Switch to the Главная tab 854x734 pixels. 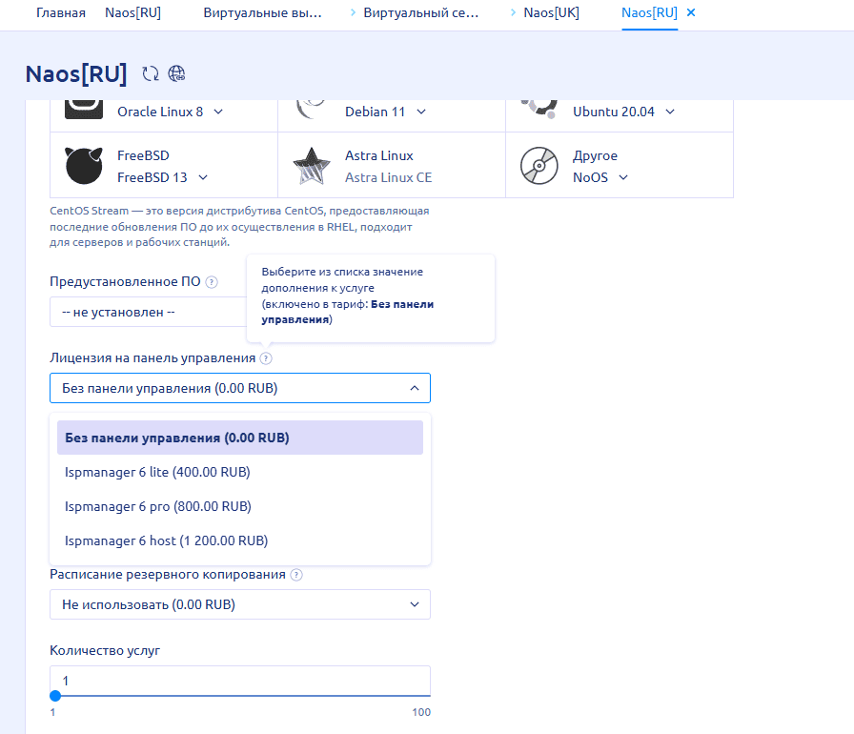[61, 13]
